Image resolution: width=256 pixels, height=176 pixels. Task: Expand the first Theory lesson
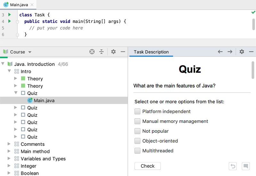tap(15, 78)
